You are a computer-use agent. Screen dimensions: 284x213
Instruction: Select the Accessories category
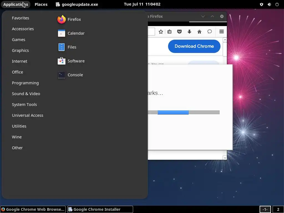(x=23, y=29)
